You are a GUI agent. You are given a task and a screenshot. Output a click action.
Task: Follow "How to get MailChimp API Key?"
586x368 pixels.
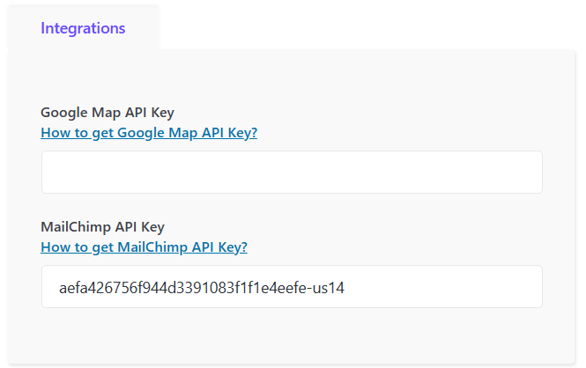144,247
